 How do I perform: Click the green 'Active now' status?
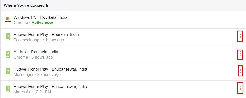(x=42, y=23)
